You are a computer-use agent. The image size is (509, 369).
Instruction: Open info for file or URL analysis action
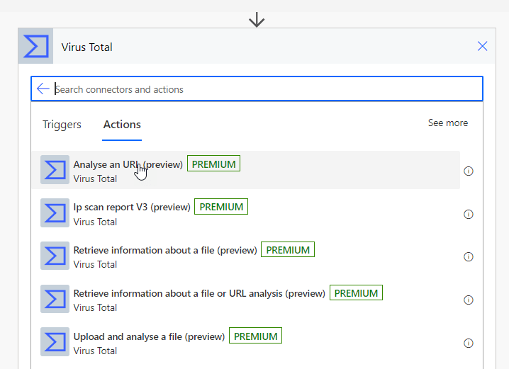(x=468, y=300)
